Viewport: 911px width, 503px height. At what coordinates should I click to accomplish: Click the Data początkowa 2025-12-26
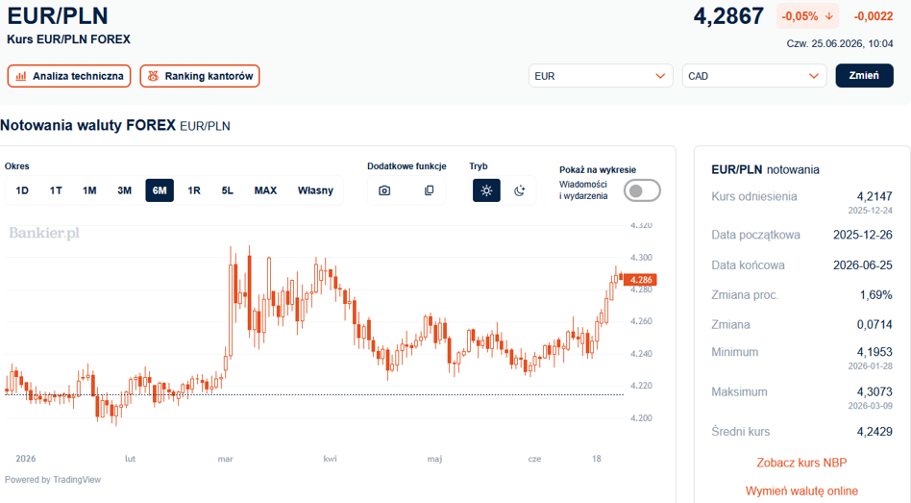coord(863,235)
